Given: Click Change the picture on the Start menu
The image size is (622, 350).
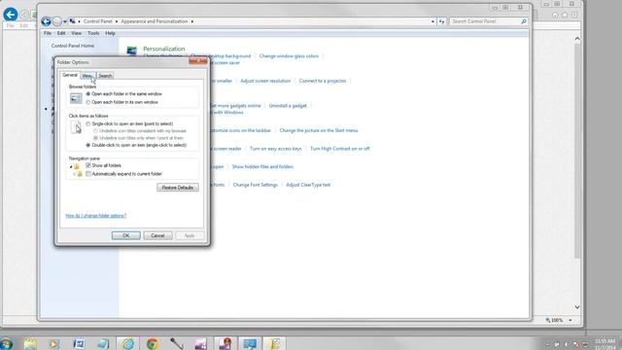Looking at the screenshot, I should (x=319, y=130).
